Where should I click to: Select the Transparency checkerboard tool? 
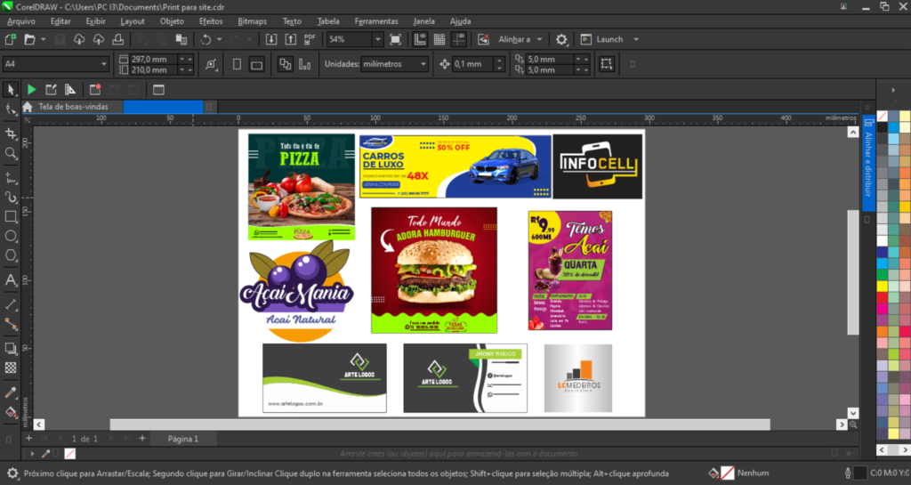click(x=12, y=367)
